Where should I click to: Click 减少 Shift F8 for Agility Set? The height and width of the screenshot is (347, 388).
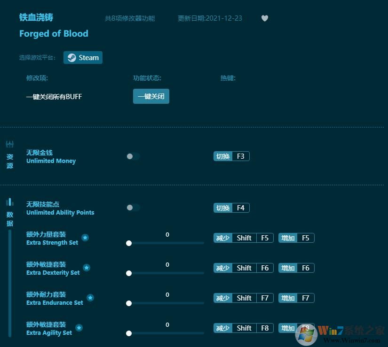coord(244,328)
